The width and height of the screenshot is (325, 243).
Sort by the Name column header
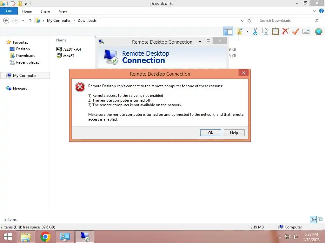(x=61, y=40)
